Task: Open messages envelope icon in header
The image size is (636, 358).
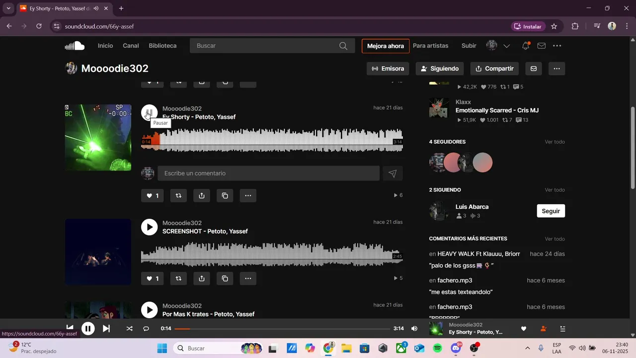Action: click(542, 46)
